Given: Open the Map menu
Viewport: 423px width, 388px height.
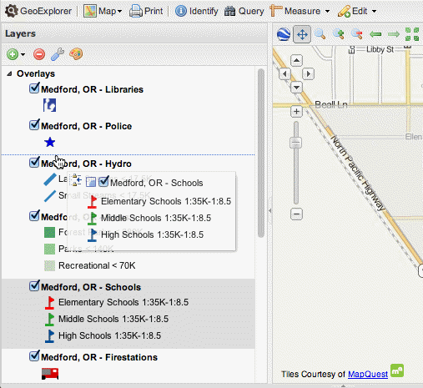Looking at the screenshot, I should click(x=103, y=11).
